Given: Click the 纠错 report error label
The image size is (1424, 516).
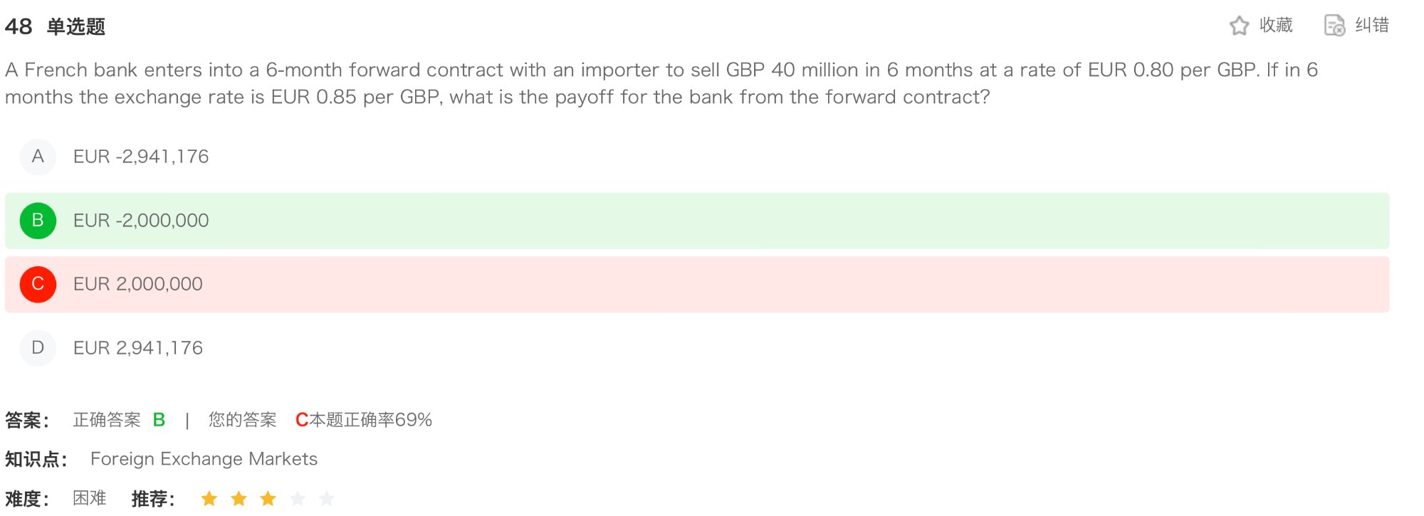Looking at the screenshot, I should 1372,26.
